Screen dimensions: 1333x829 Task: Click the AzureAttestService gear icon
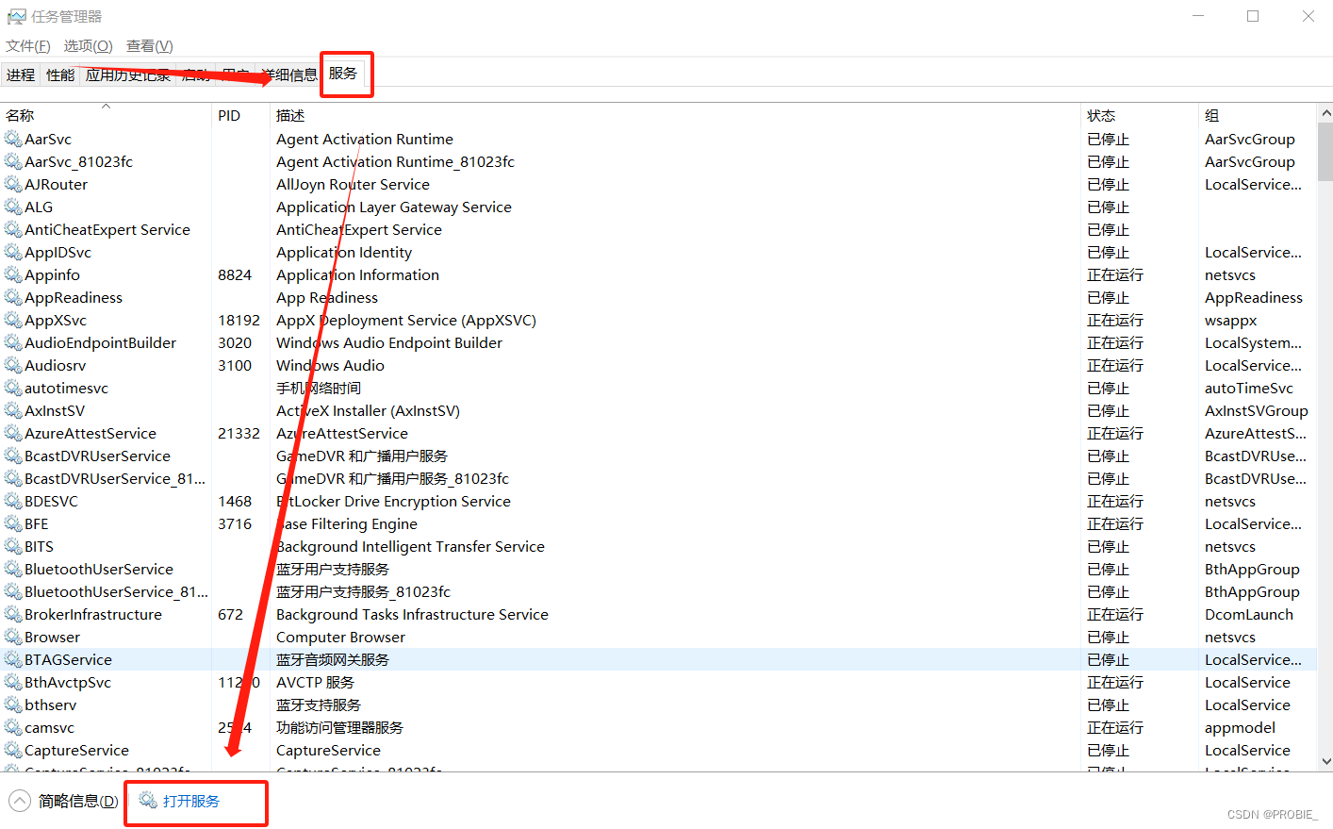point(13,433)
